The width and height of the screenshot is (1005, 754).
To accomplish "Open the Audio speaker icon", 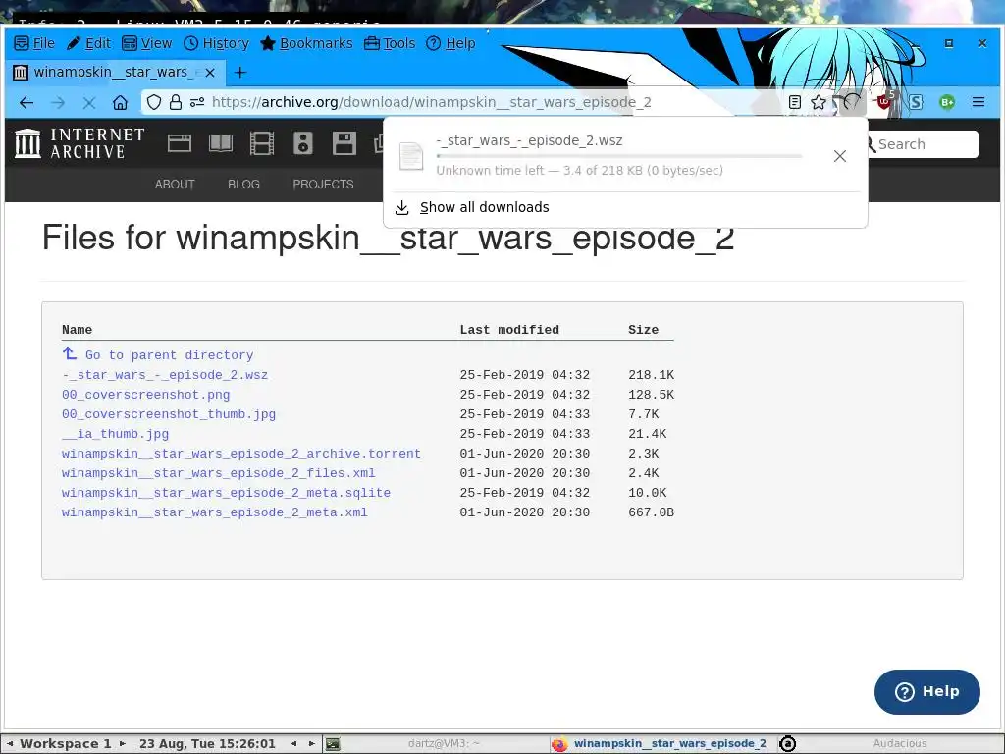I will coord(303,143).
